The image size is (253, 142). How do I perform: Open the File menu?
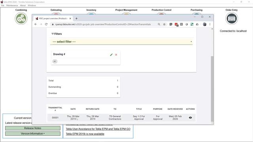(3, 6)
